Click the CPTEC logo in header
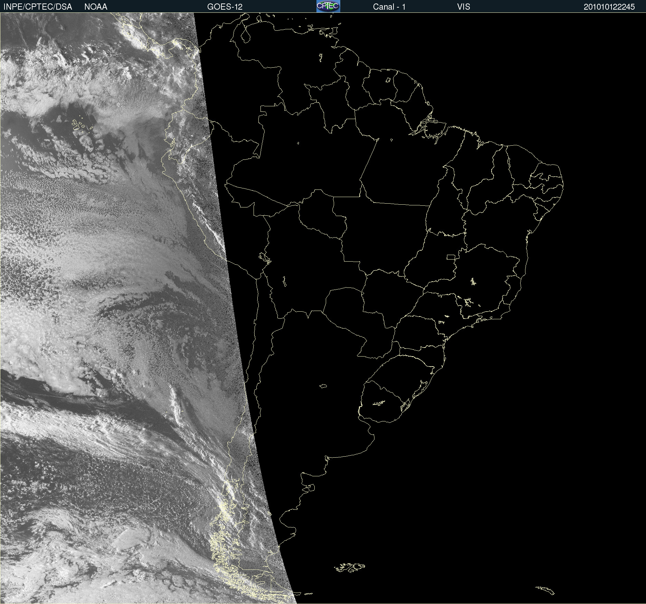This screenshot has width=646, height=604. click(328, 6)
